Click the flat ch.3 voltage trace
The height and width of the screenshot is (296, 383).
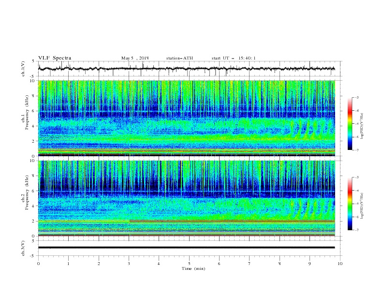(x=186, y=248)
